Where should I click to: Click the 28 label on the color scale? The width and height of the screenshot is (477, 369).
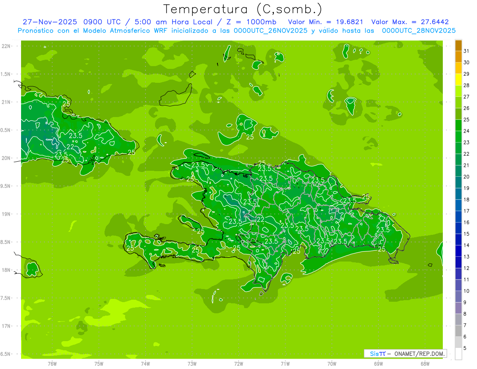(x=466, y=85)
